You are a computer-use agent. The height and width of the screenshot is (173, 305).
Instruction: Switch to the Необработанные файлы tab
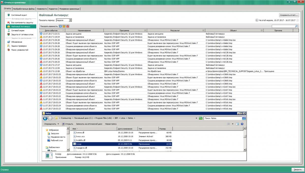tap(24, 9)
